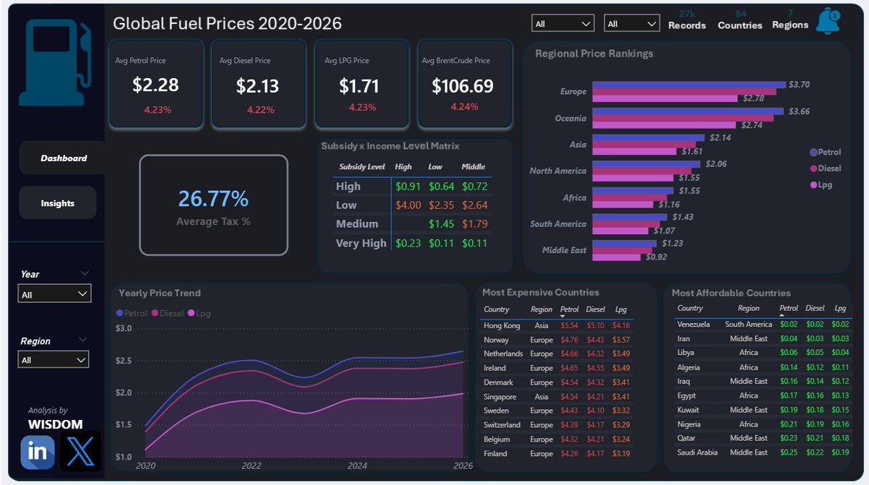This screenshot has width=869, height=485.
Task: Open the notification bell icon
Action: 828,21
